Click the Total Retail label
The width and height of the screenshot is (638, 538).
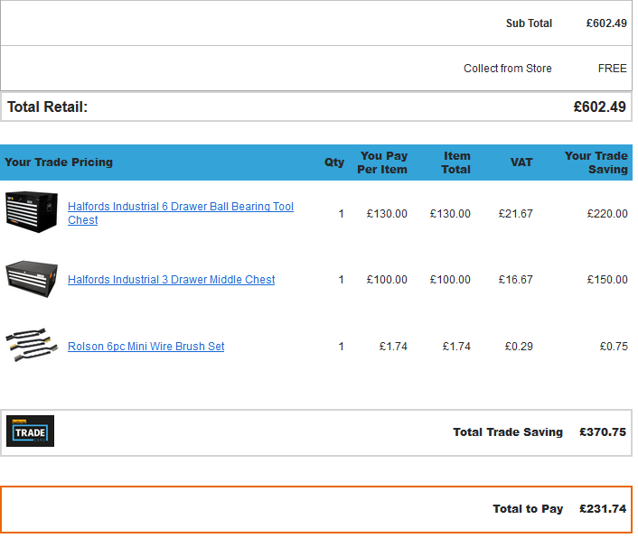coord(47,107)
